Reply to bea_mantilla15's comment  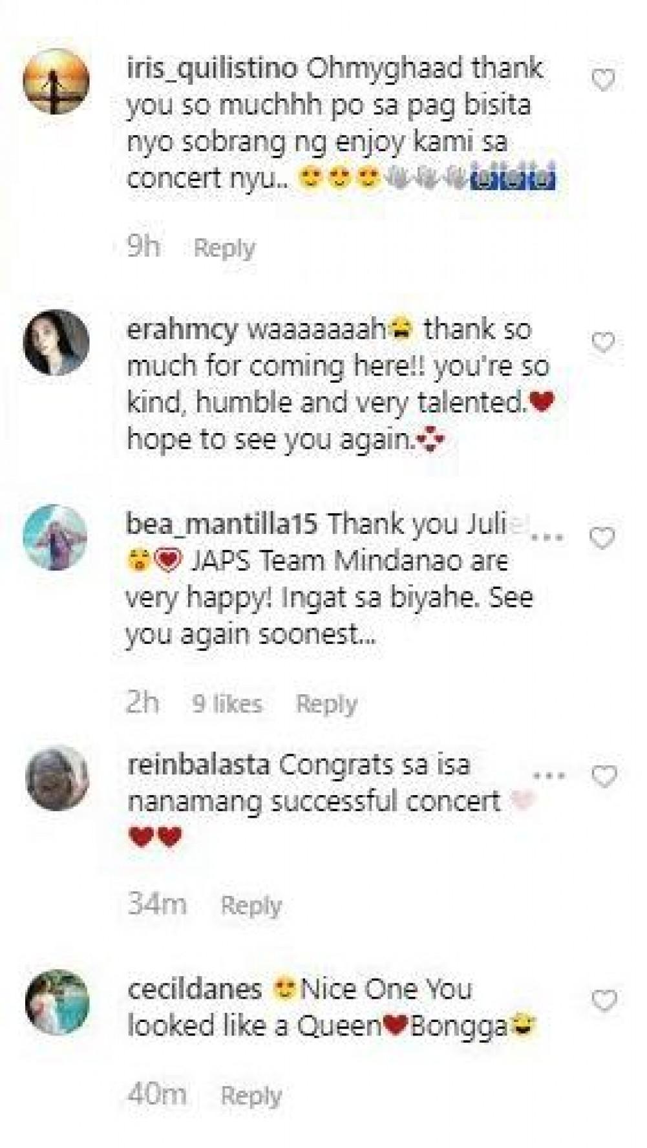click(326, 704)
